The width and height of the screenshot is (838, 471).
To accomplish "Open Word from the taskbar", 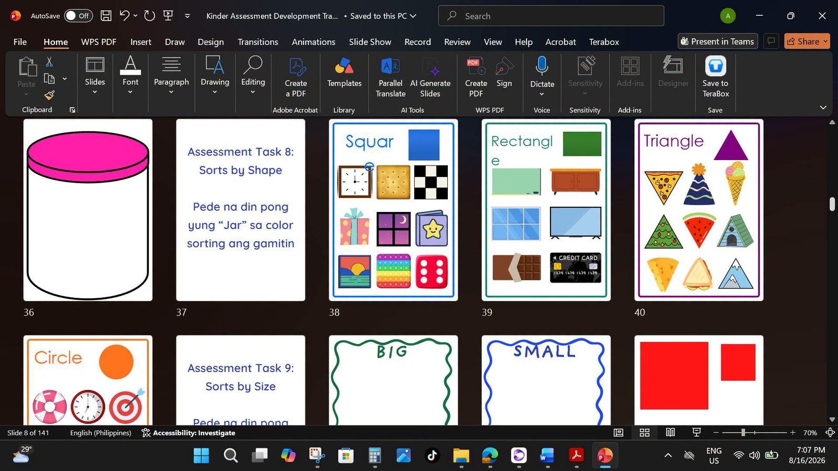I will tap(547, 456).
